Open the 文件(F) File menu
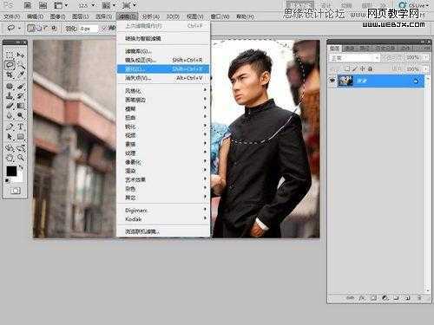Viewport: 434px width, 325px height. (x=12, y=16)
